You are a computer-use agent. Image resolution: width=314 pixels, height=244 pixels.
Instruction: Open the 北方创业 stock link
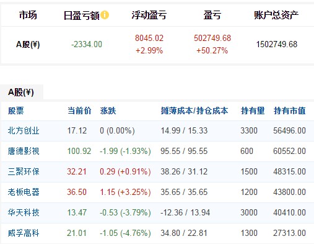24,131
